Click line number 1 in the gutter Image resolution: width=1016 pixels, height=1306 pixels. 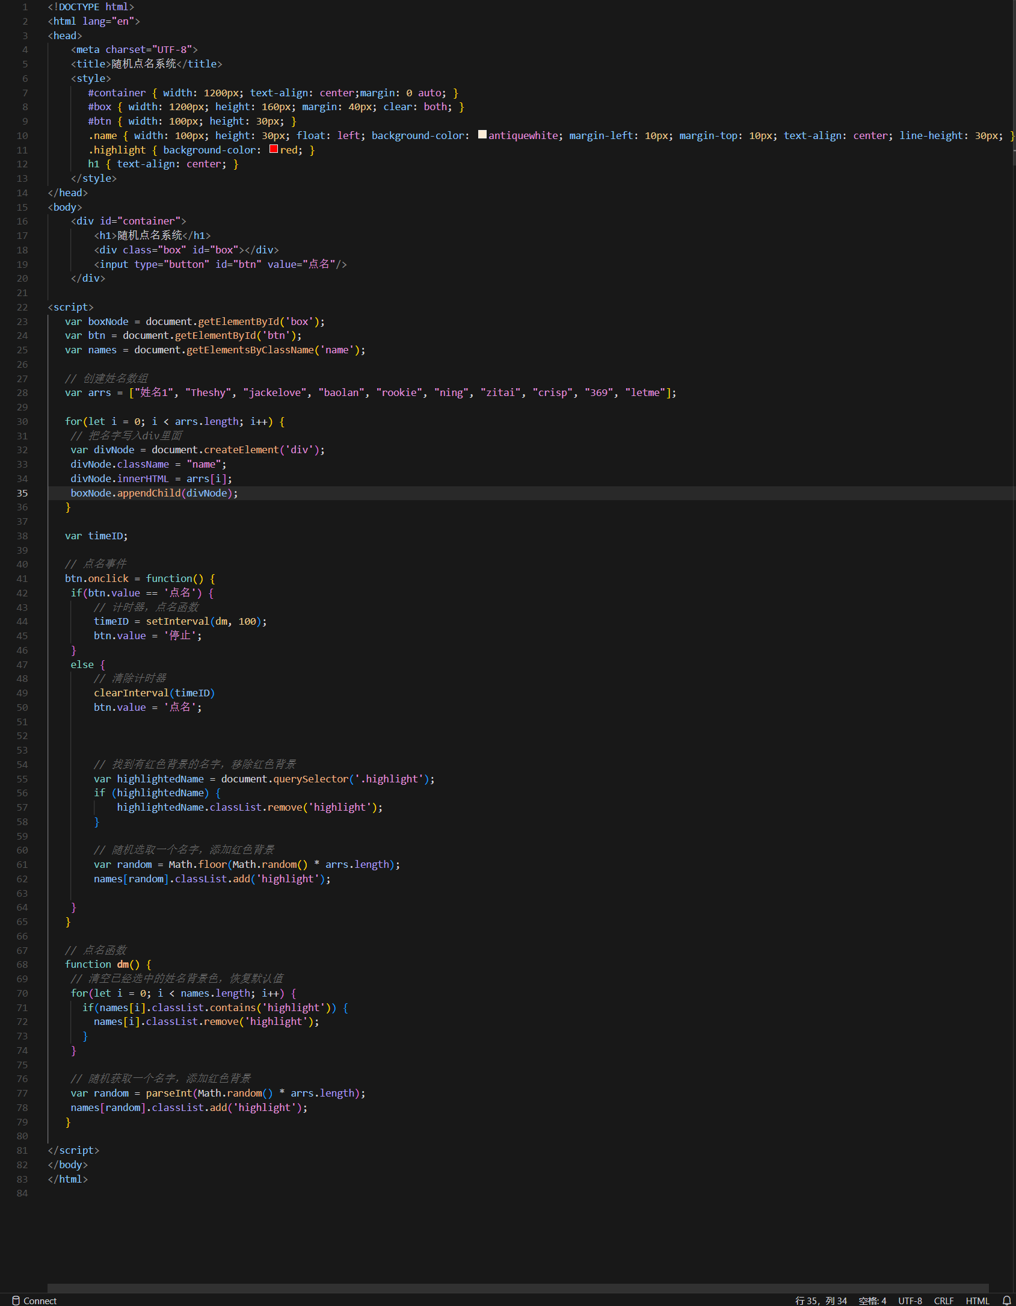point(25,7)
